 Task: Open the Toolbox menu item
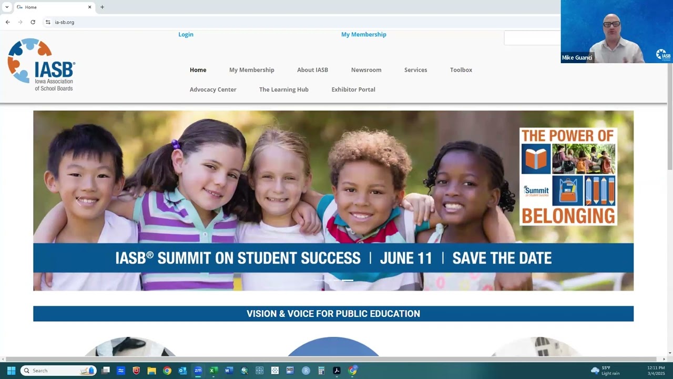pyautogui.click(x=461, y=70)
